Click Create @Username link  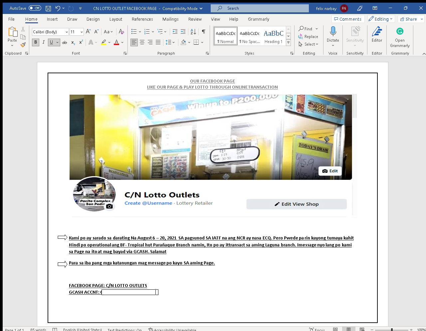click(148, 203)
